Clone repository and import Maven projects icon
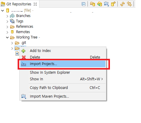The height and width of the screenshot is (123, 141). pyautogui.click(x=106, y=4)
